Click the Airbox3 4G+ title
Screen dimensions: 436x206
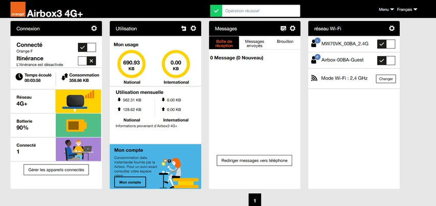(55, 14)
